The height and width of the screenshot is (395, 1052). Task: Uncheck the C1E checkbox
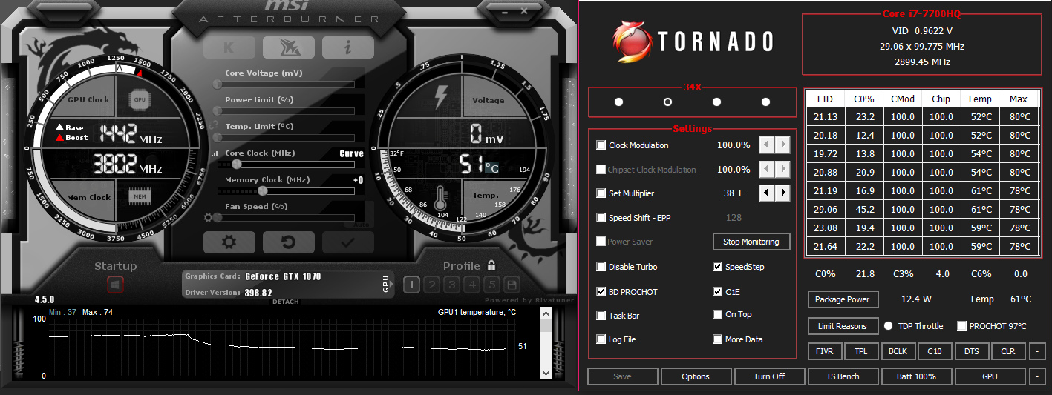[x=718, y=292]
